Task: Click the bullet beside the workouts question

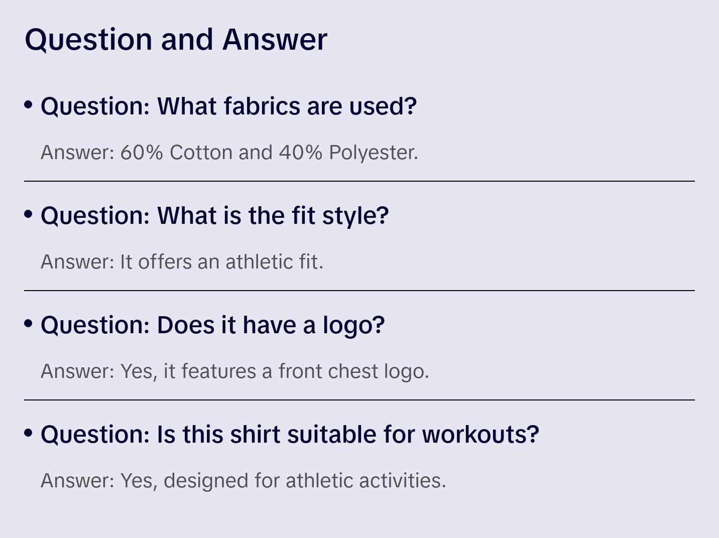Action: tap(29, 433)
